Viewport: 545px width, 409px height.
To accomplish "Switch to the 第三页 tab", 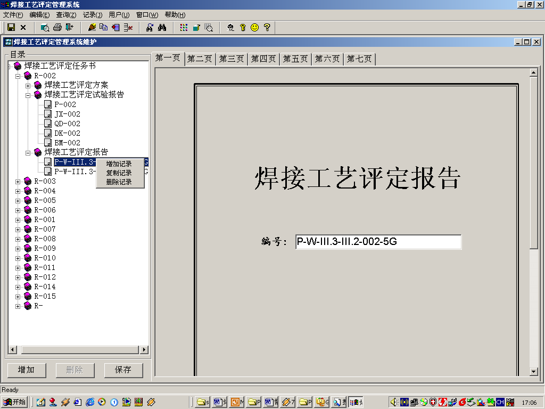I will (231, 59).
